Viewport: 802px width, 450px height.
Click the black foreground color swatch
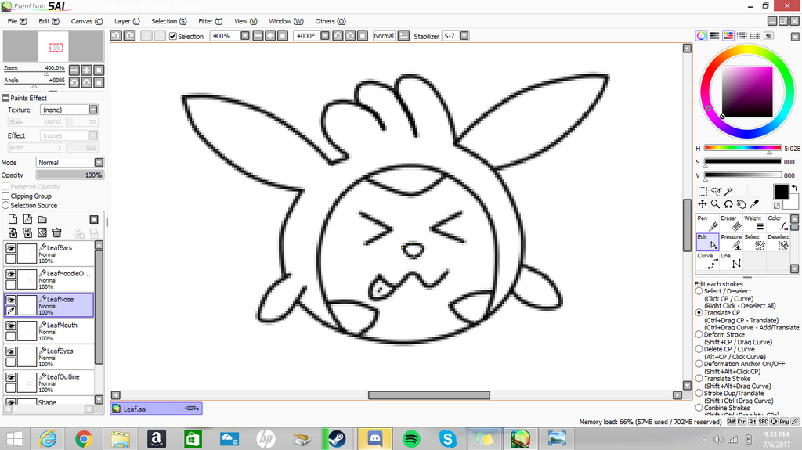click(781, 192)
